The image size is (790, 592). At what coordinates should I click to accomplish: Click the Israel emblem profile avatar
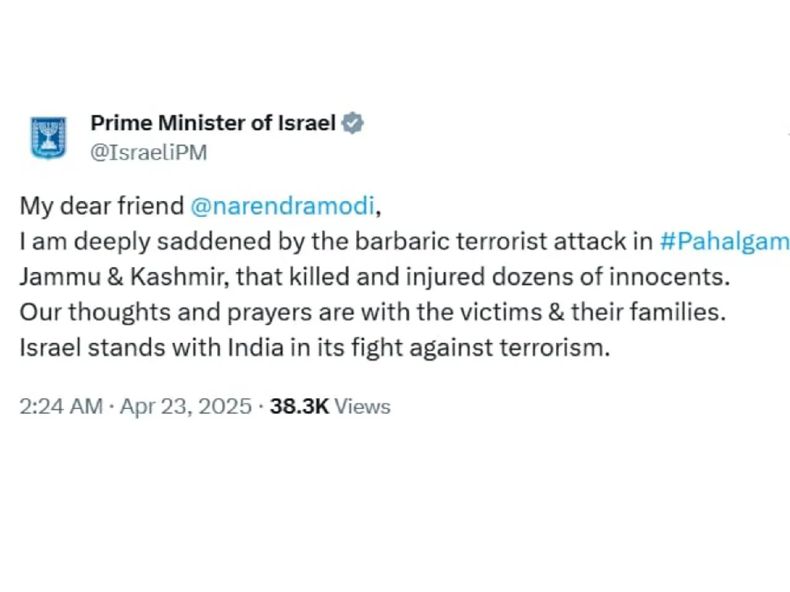[48, 138]
